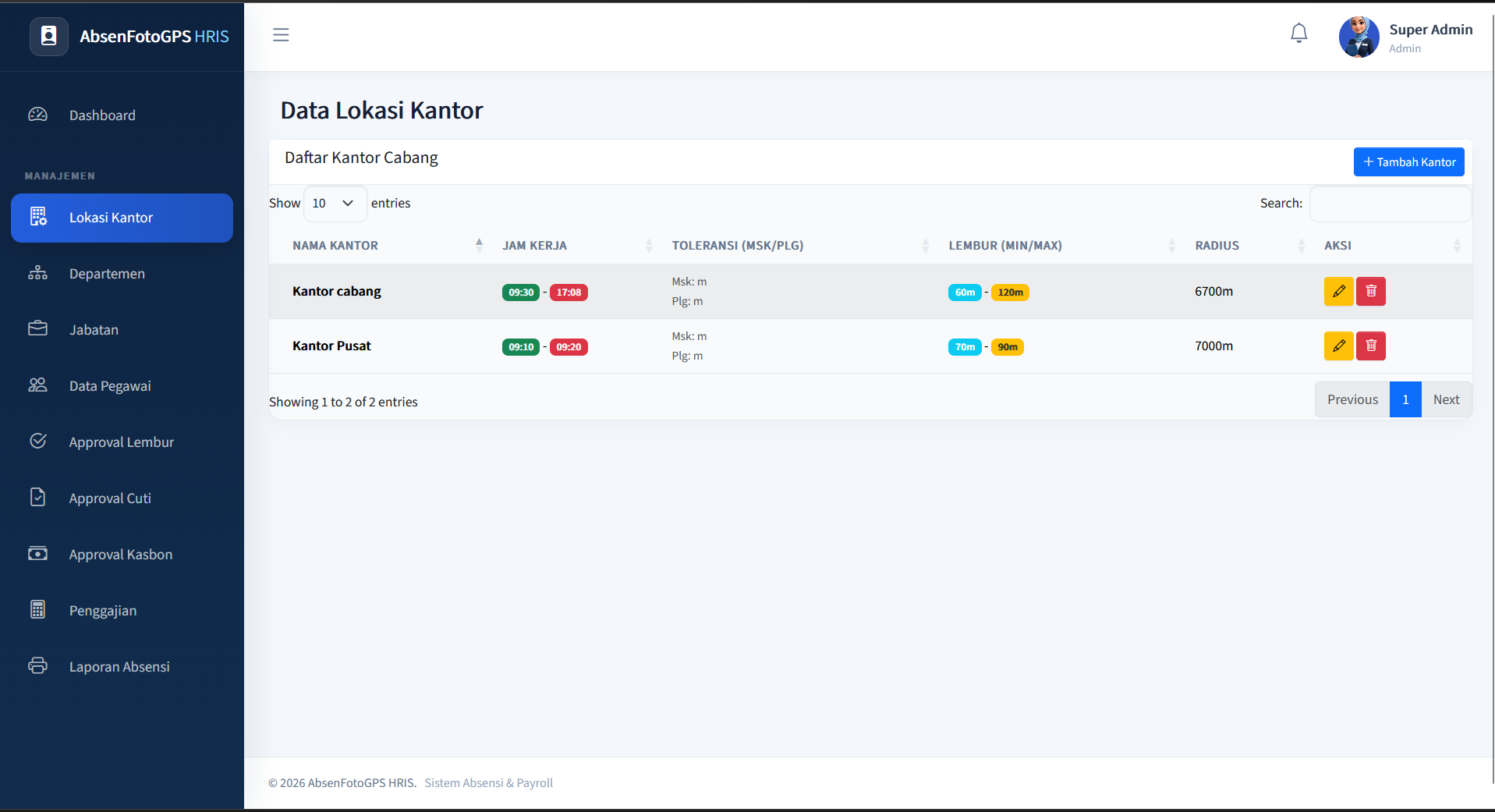Go to Dashboard menu item
1495x812 pixels.
click(122, 115)
